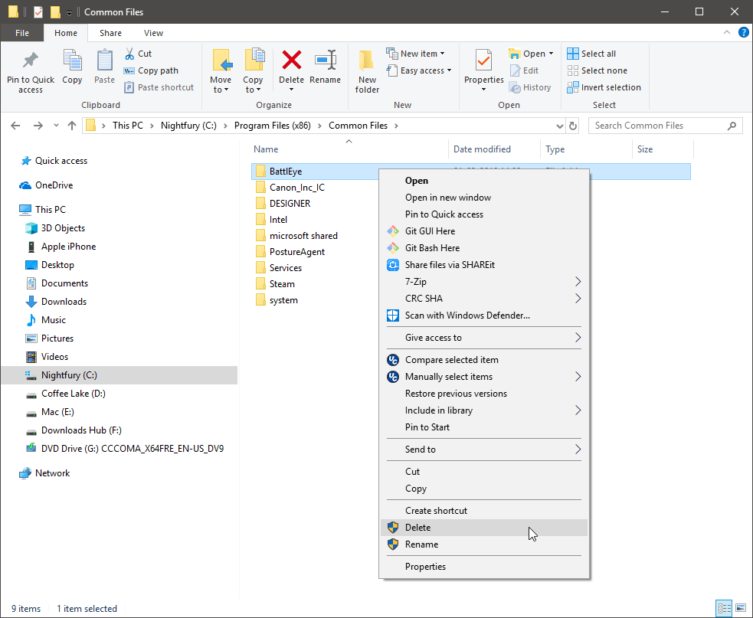Screen dimensions: 753x618
Task: Click the Search Common Files box
Action: tap(665, 126)
